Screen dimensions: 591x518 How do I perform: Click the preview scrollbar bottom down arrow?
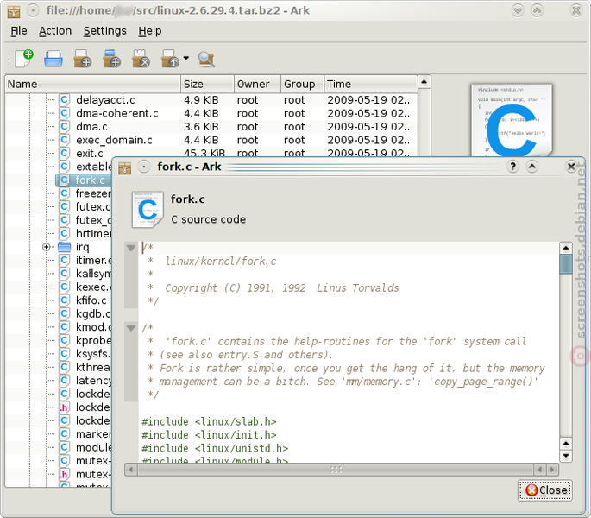click(566, 455)
